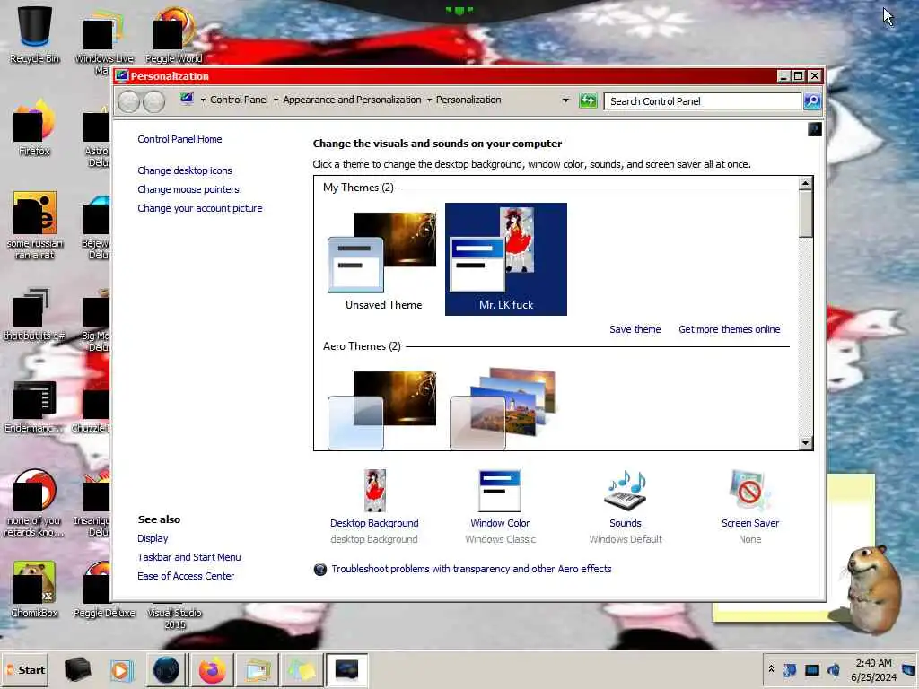Viewport: 919px width, 689px height.
Task: Select the Aero theme with landscape photos
Action: click(502, 409)
